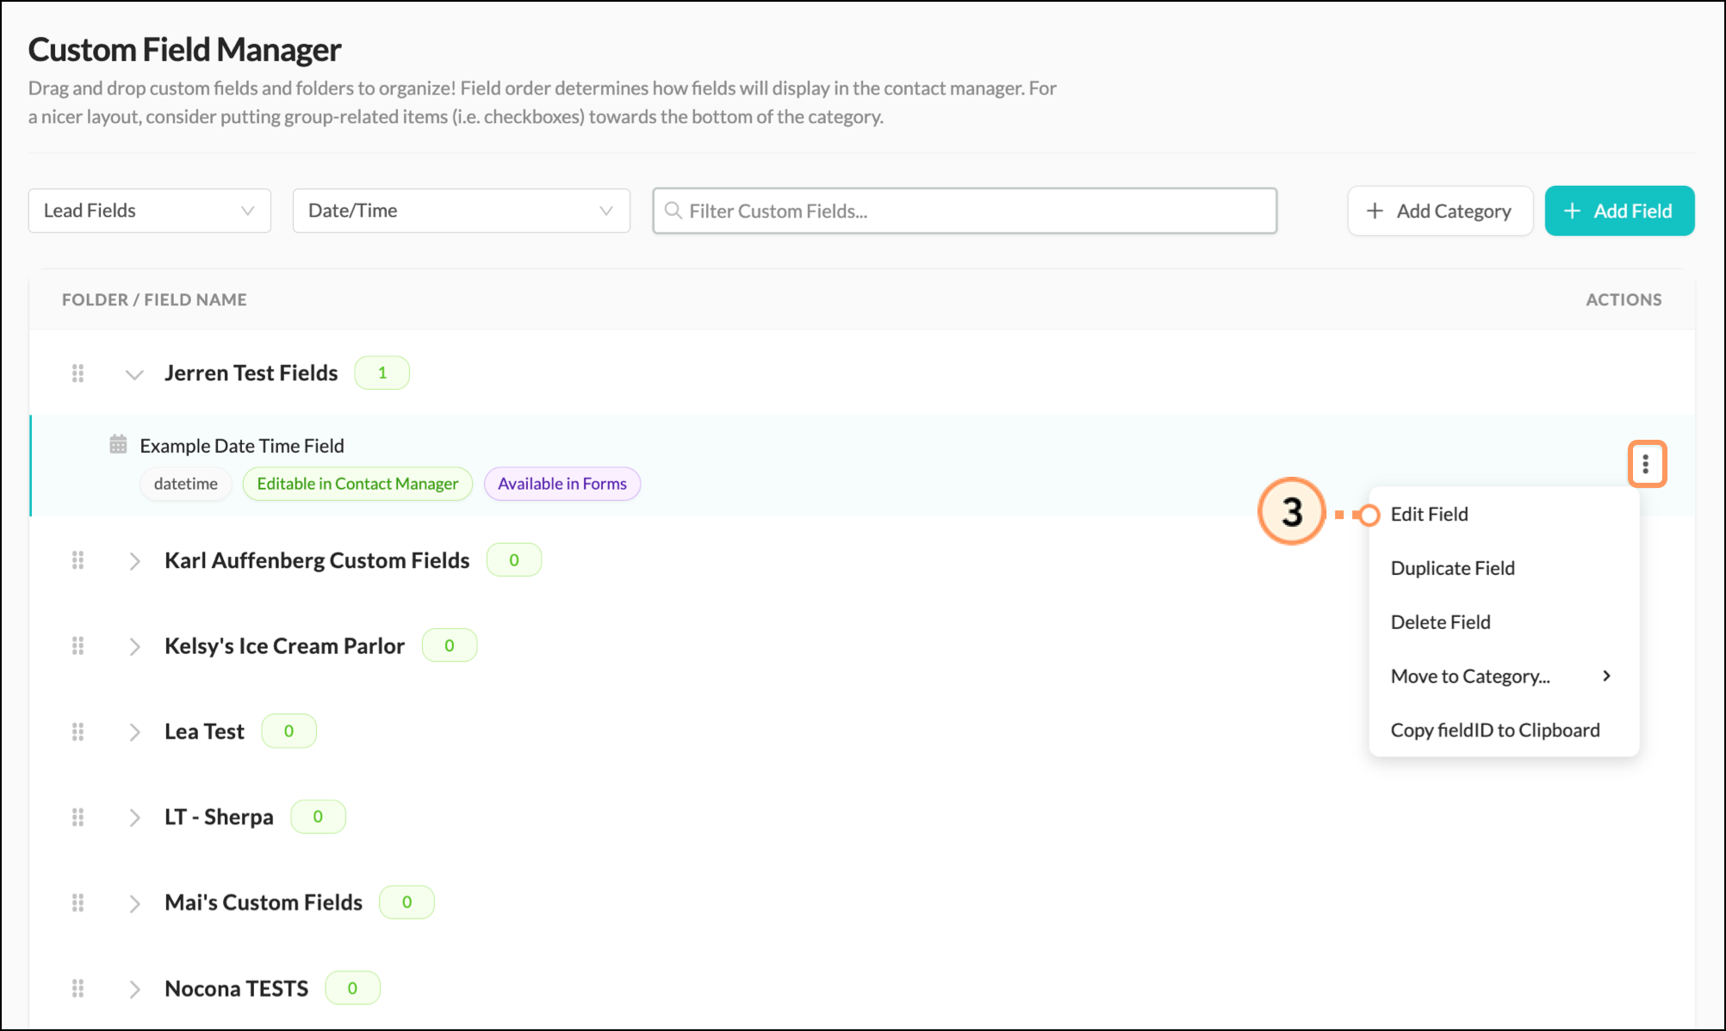Click drag handle for Kelsy's Ice Cream Parlor
The width and height of the screenshot is (1726, 1031).
tap(78, 645)
